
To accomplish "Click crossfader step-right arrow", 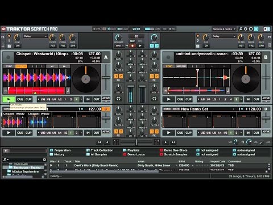I will [x=166, y=142].
